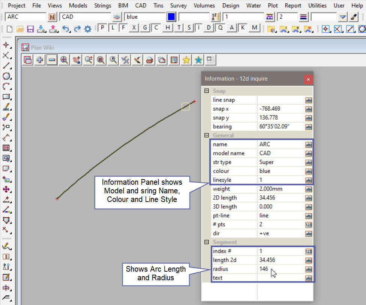Click the Save disk icon in toolbar
Image resolution: width=366 pixels, height=305 pixels.
click(30, 29)
